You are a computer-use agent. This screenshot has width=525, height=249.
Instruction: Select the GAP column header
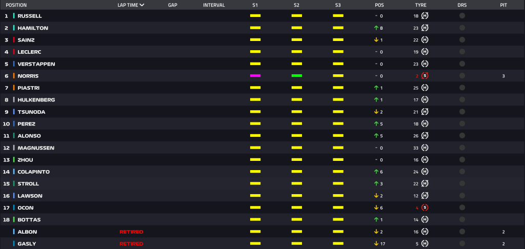[x=172, y=5]
